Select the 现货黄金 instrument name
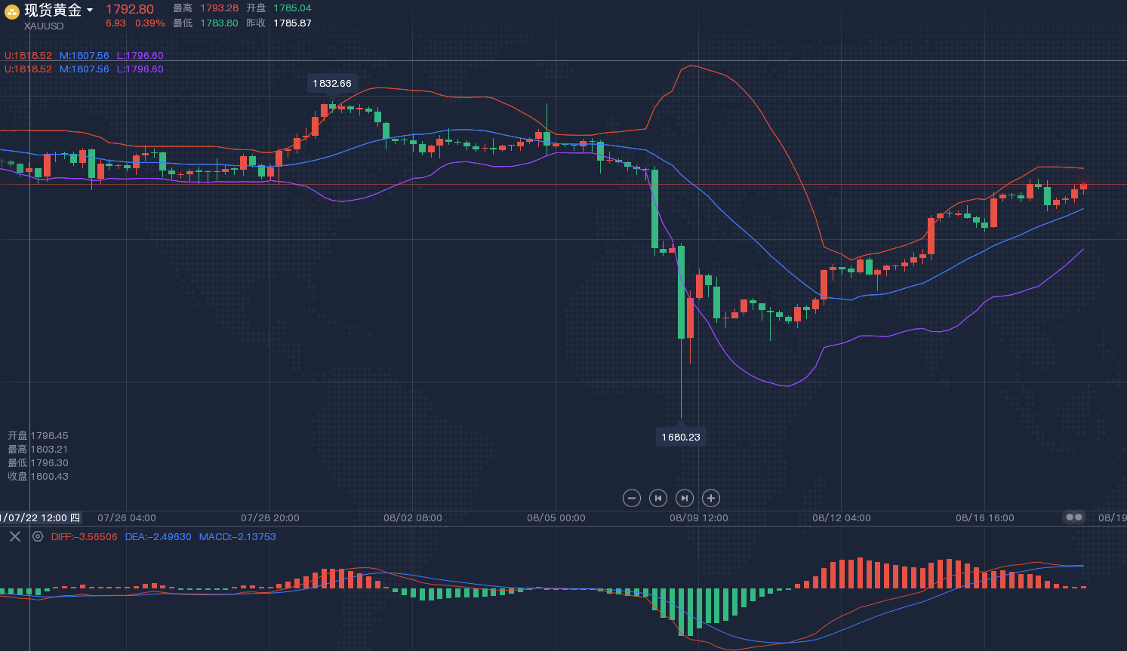The height and width of the screenshot is (651, 1127). 53,11
